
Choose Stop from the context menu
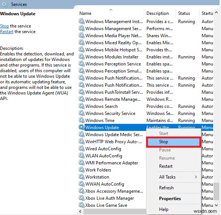173,142
